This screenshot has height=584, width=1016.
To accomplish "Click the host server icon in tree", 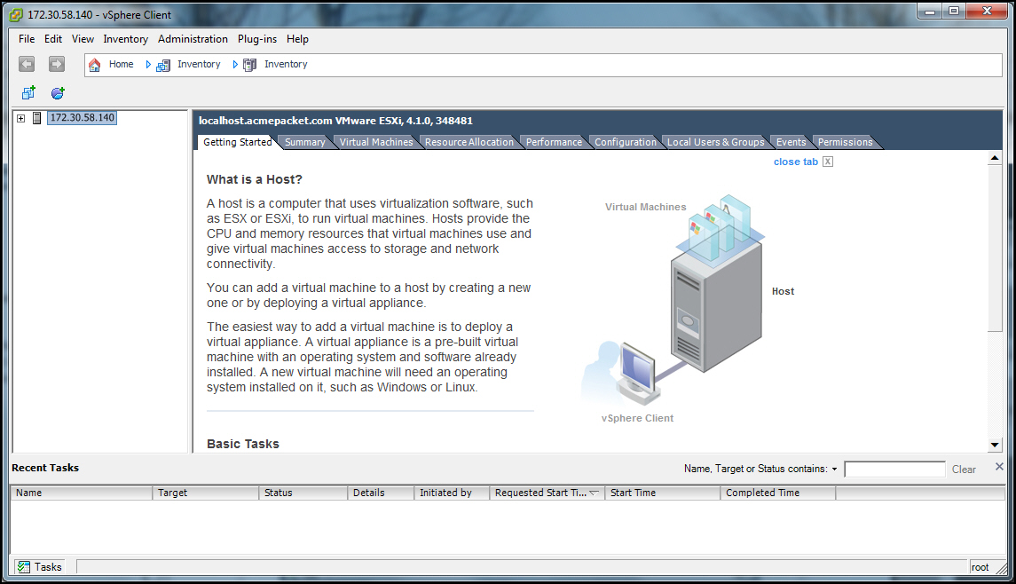I will point(37,118).
